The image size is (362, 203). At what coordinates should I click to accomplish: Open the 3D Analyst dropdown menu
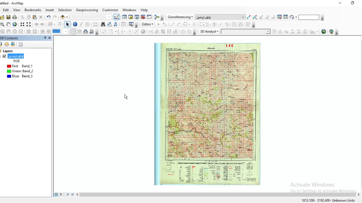(209, 32)
